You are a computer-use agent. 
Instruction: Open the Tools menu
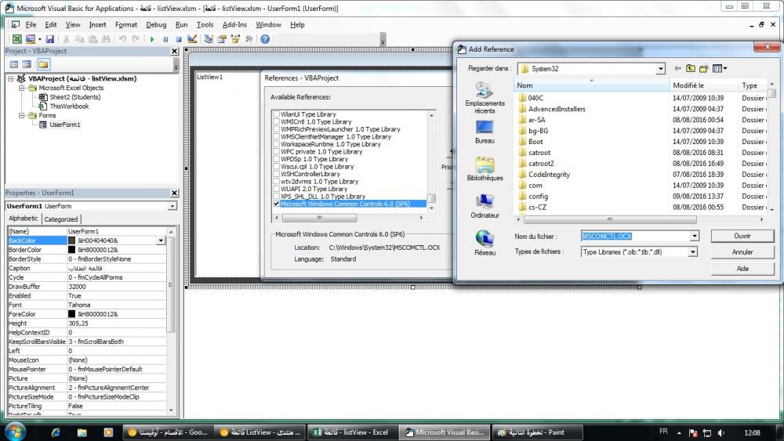pos(205,24)
